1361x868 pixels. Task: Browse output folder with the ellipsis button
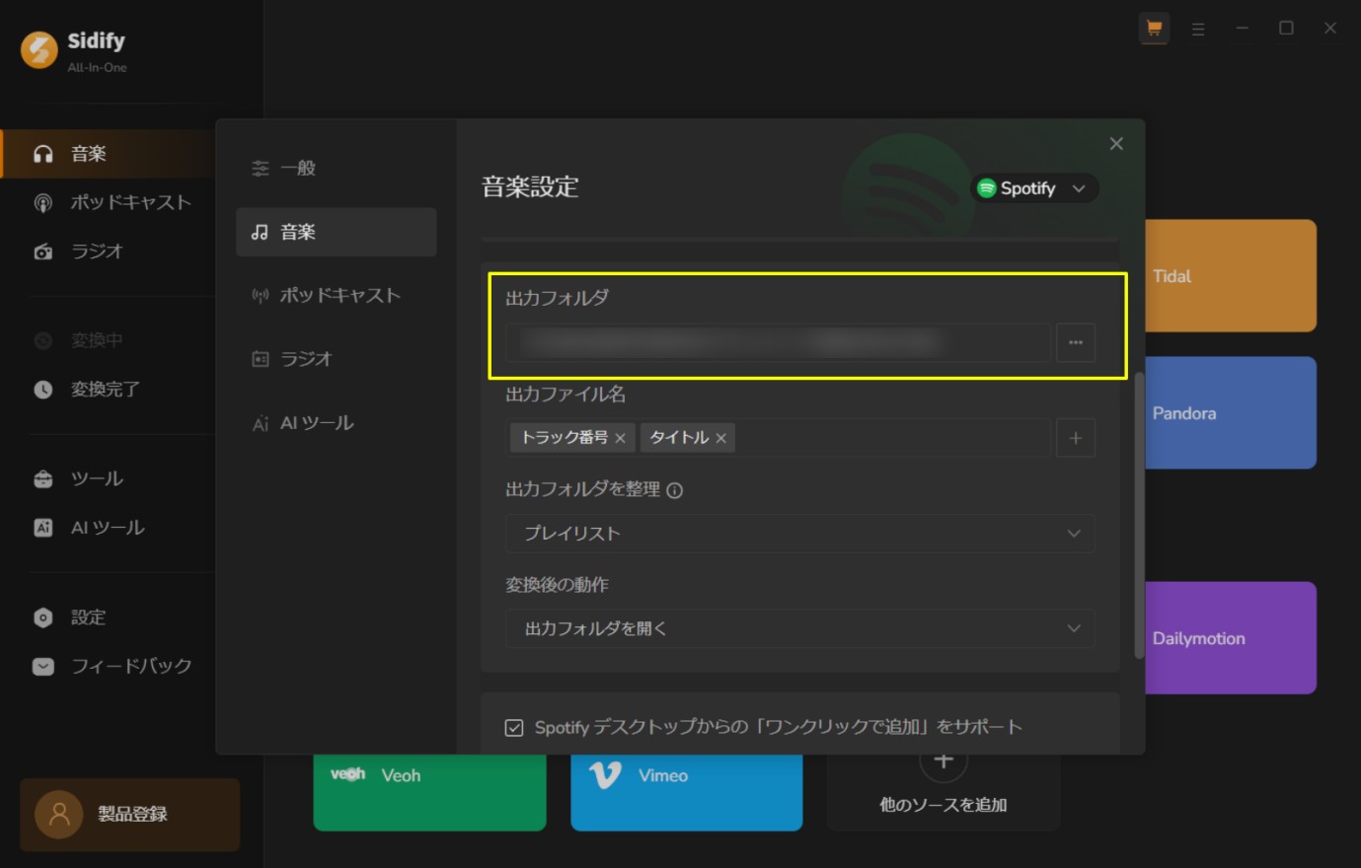click(1076, 342)
